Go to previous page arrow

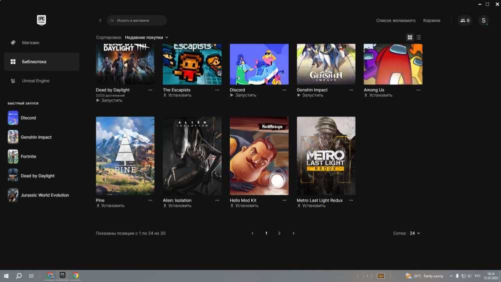tap(252, 233)
